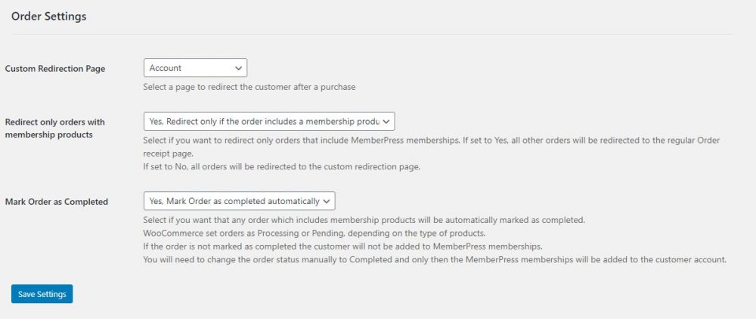Click the 'automatically marked as completed' description line
Screen dimensions: 756x319
click(364, 220)
